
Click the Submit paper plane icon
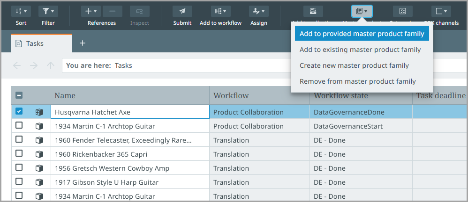(x=182, y=11)
